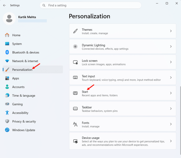Open Privacy & security section
This screenshot has height=158, width=181.
pos(33,121)
